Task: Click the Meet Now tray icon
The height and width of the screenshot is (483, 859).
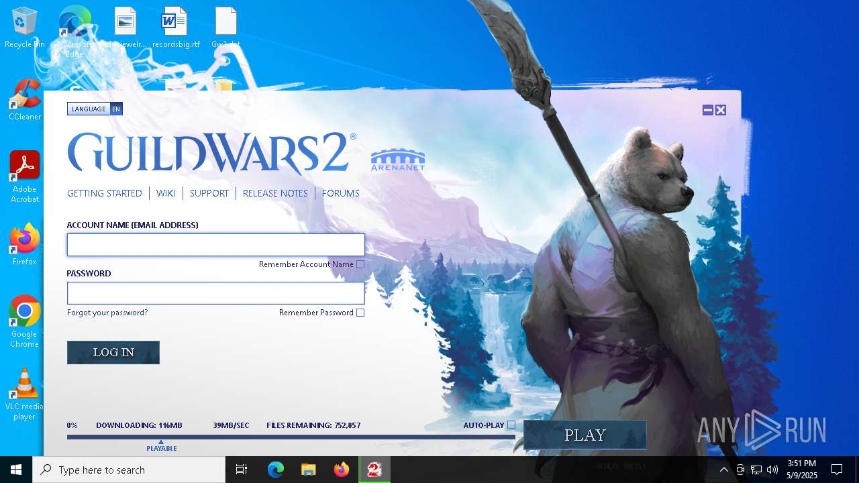Action: [x=740, y=470]
